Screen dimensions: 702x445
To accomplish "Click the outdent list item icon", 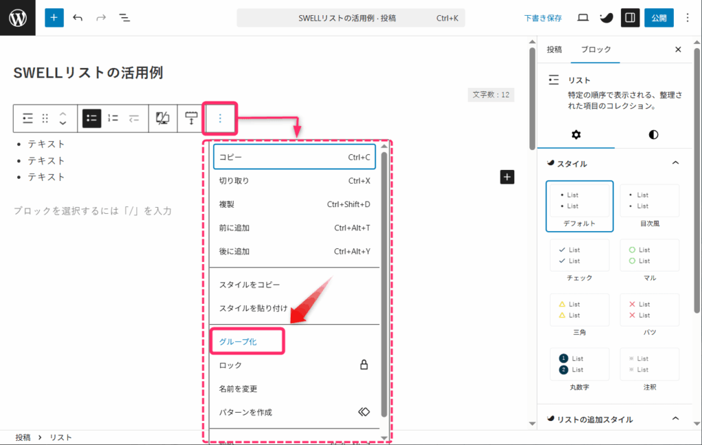I will pos(134,118).
